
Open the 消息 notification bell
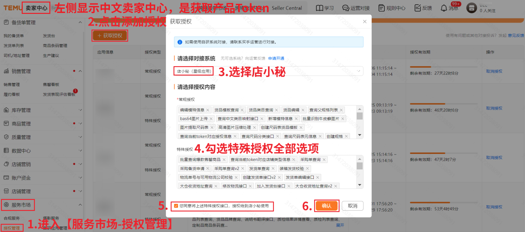[444, 8]
